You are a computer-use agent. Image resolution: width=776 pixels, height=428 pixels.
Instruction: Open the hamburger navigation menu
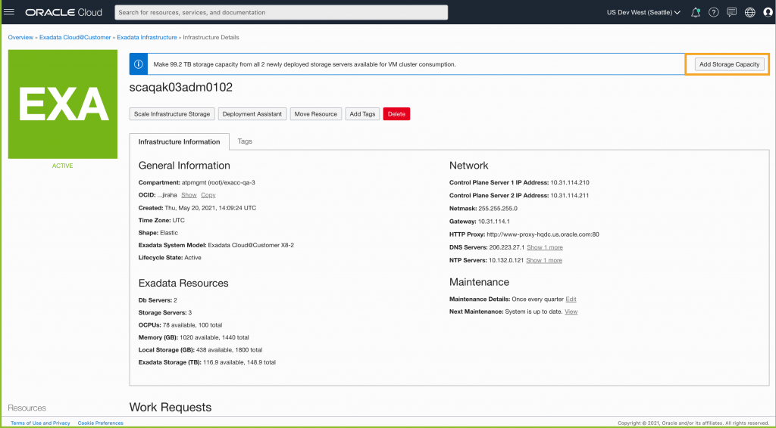(x=9, y=12)
